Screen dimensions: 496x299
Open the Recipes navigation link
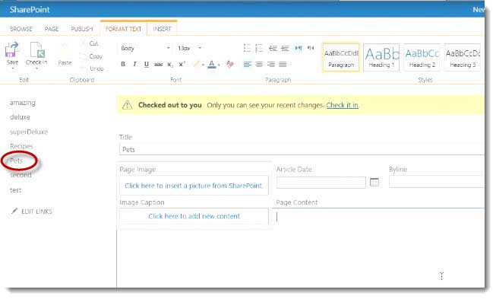pyautogui.click(x=21, y=146)
